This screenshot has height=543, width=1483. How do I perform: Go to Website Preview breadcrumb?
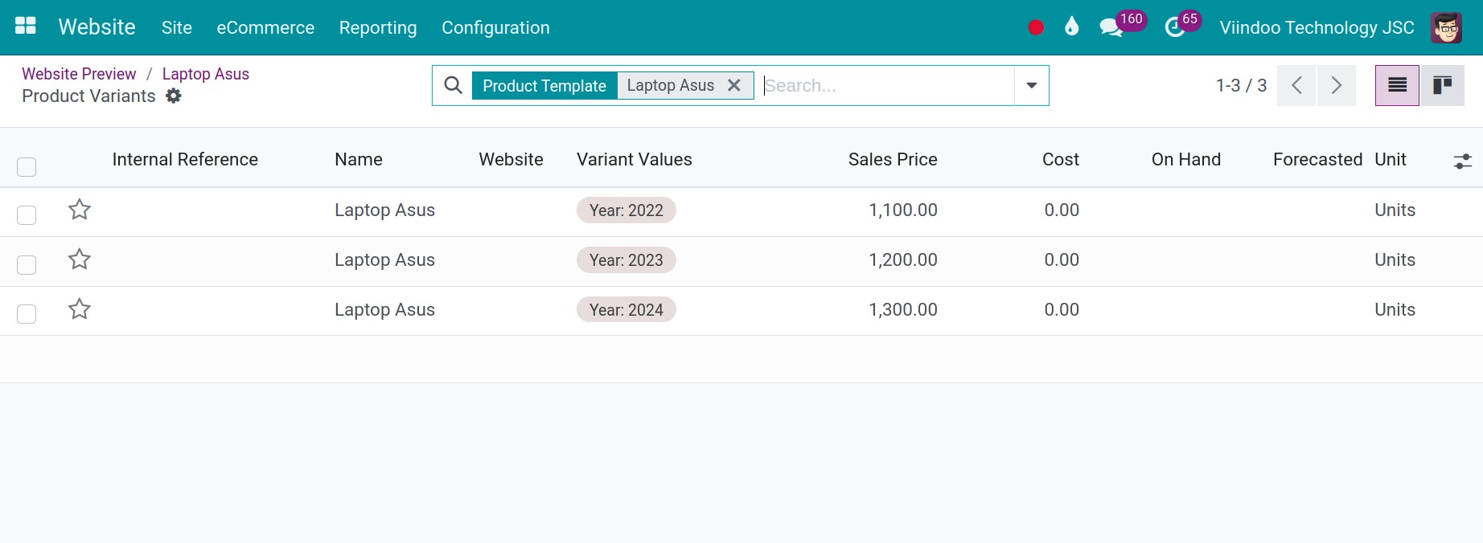point(79,74)
